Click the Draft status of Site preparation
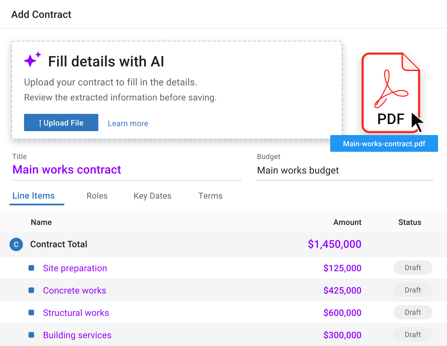The height and width of the screenshot is (346, 447). (413, 268)
